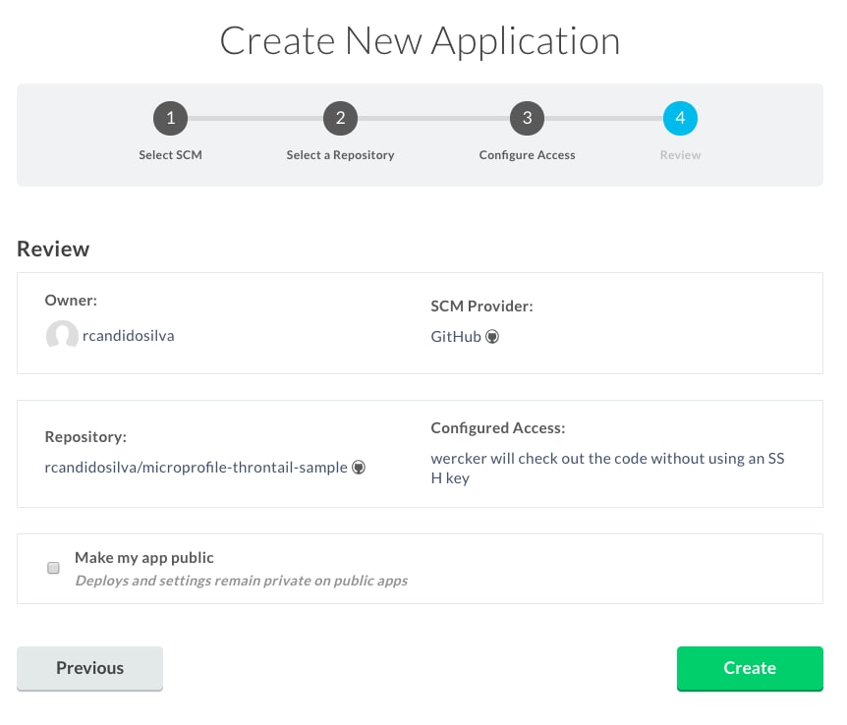847x725 pixels.
Task: Select the "Select SCM" step label
Action: [170, 155]
